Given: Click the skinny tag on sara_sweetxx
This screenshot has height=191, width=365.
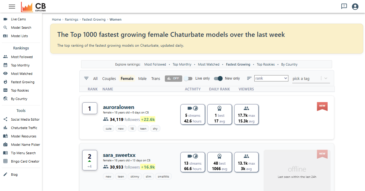Looking at the screenshot, I should click(x=135, y=176).
